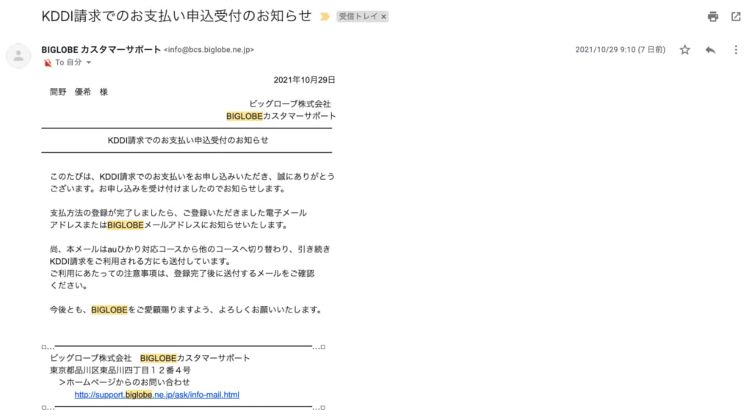Click the reply arrow icon

(710, 50)
